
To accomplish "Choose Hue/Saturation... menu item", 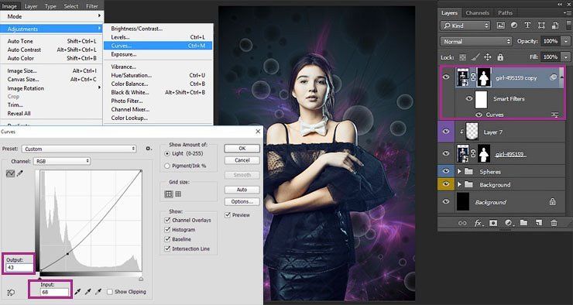I will [158, 75].
